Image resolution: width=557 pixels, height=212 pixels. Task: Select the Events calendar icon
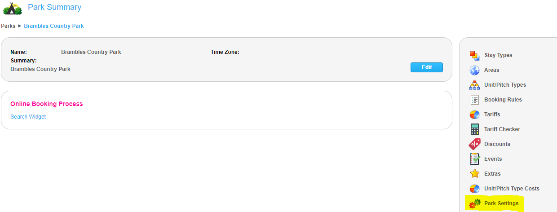474,159
